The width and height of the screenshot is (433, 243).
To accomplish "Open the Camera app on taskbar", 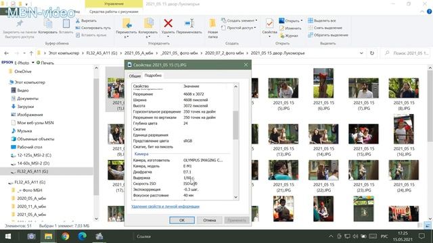I will [x=31, y=236].
